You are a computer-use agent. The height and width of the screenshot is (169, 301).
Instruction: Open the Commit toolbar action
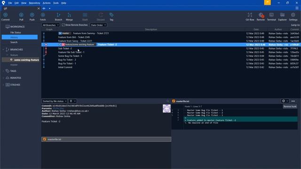coord(5,17)
